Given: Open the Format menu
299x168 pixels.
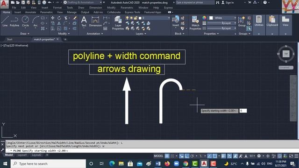Looking at the screenshot, I should coord(57,7).
